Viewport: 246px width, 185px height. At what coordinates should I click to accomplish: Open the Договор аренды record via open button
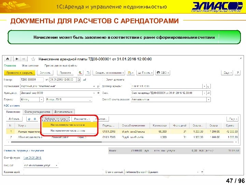pyautogui.click(x=208, y=86)
